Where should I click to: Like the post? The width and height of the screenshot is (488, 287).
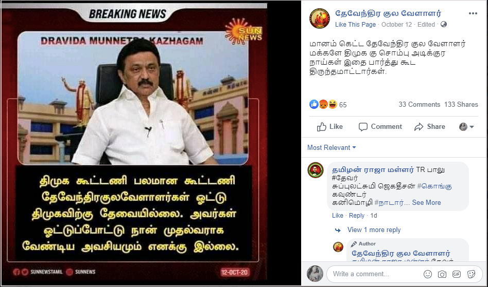[329, 127]
